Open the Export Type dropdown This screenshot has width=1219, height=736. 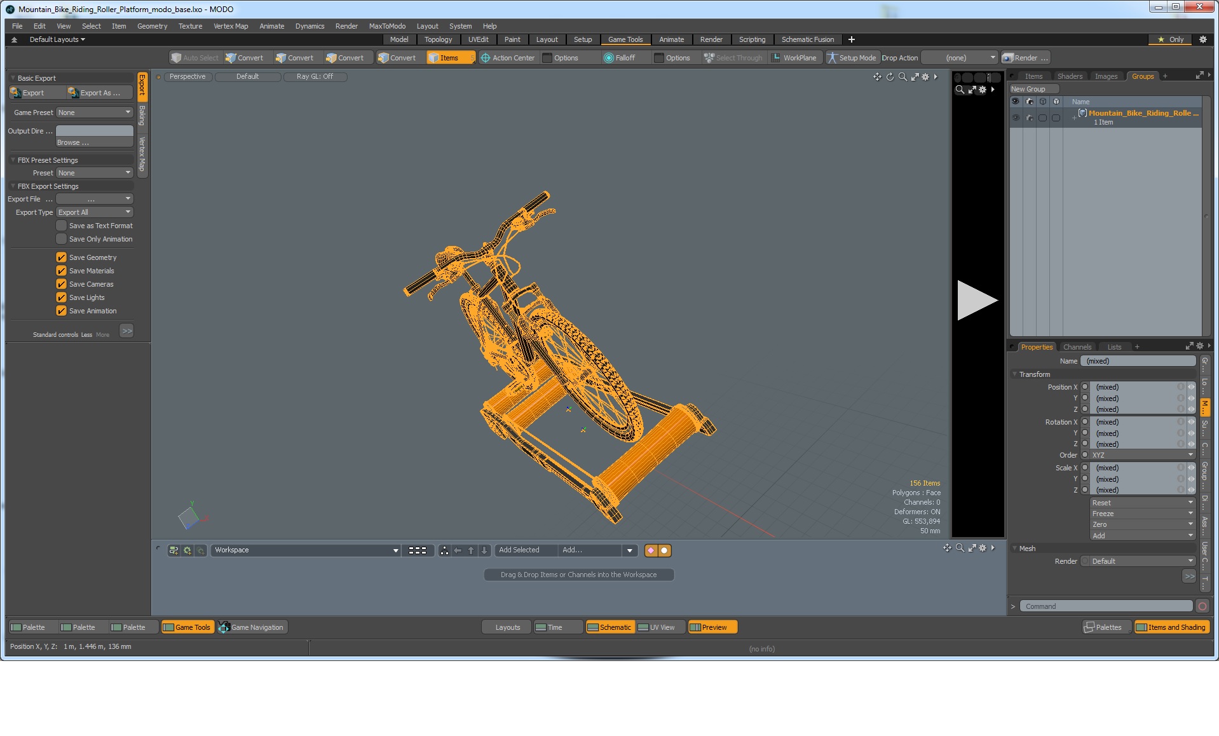94,212
